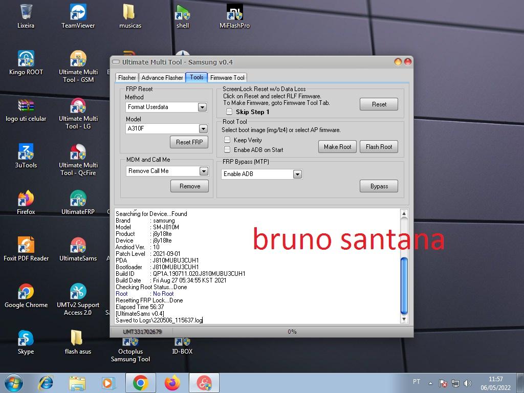
Task: Click the log scroll up arrow
Action: [x=404, y=213]
